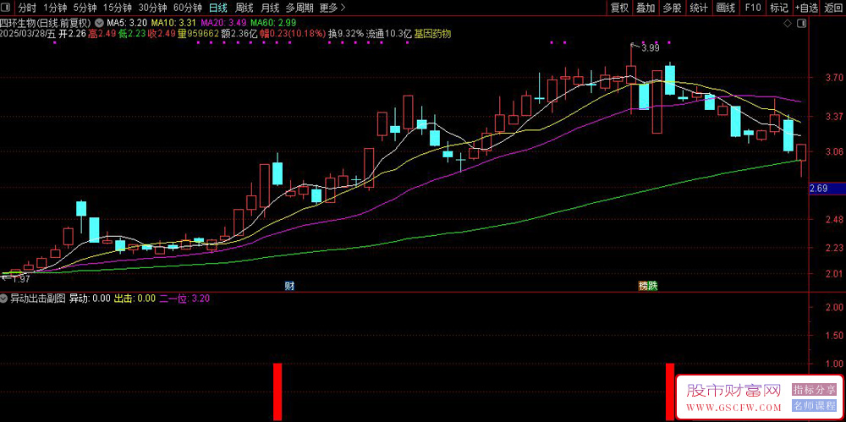
Task: Click the 2.69 price marker on axis
Action: point(827,189)
